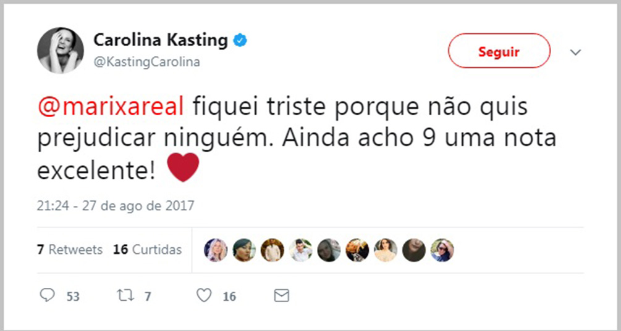Click the Carolina Kasting display name
Image resolution: width=621 pixels, height=331 pixels.
[x=160, y=41]
